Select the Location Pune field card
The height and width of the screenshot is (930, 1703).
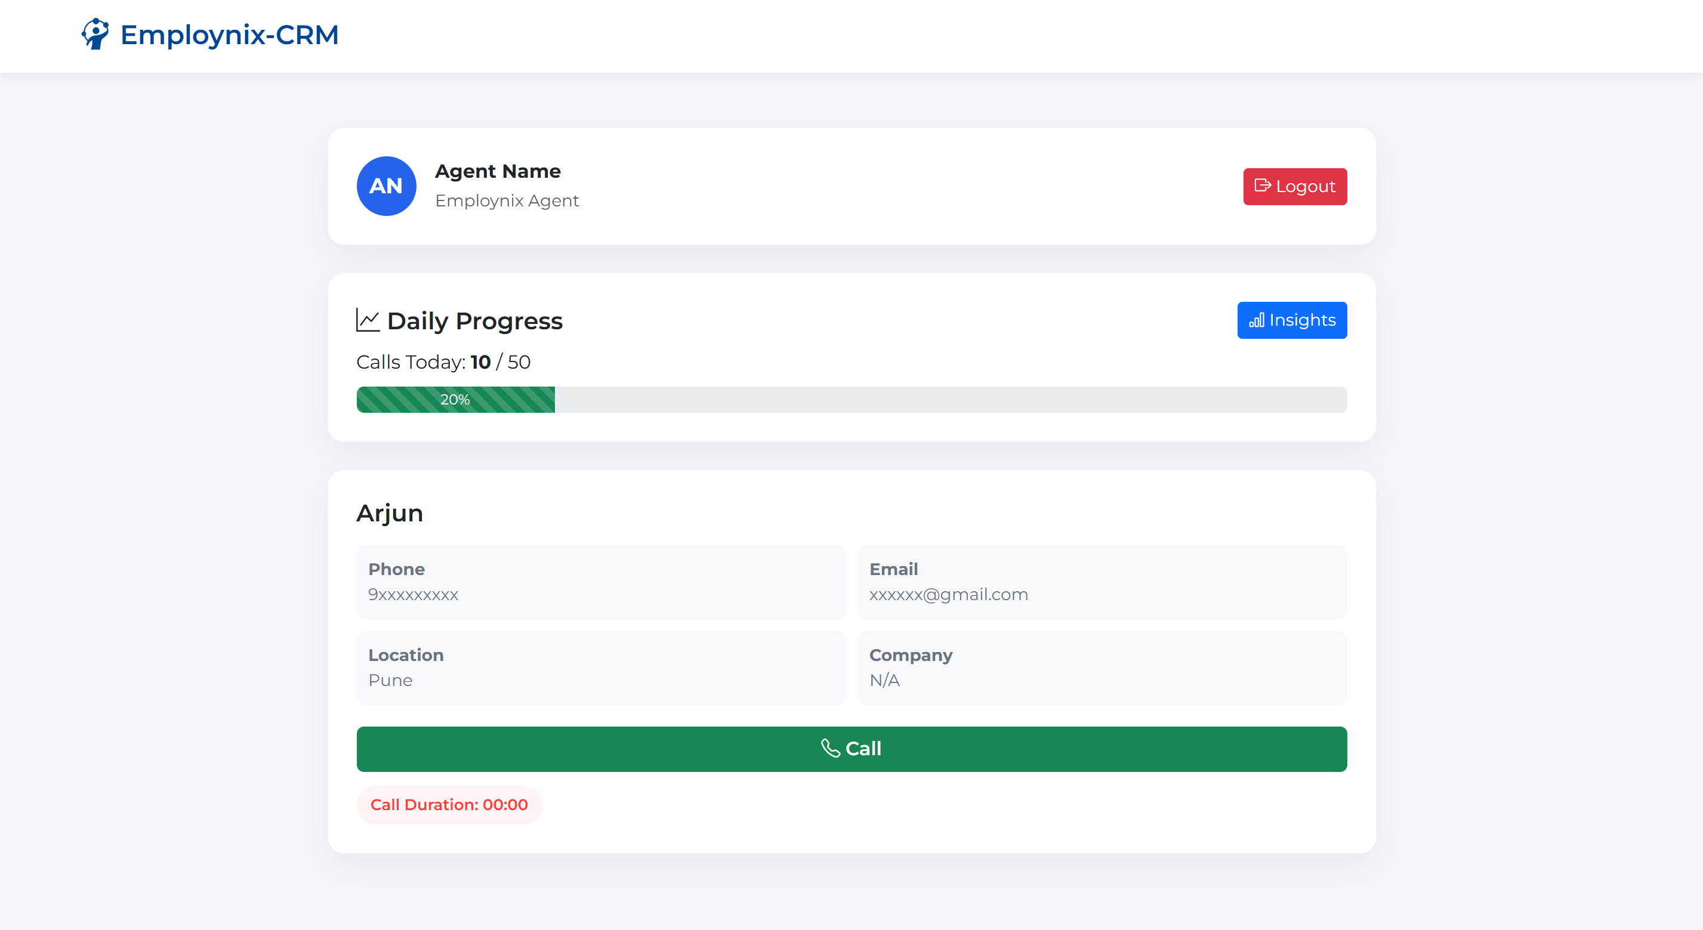click(600, 668)
